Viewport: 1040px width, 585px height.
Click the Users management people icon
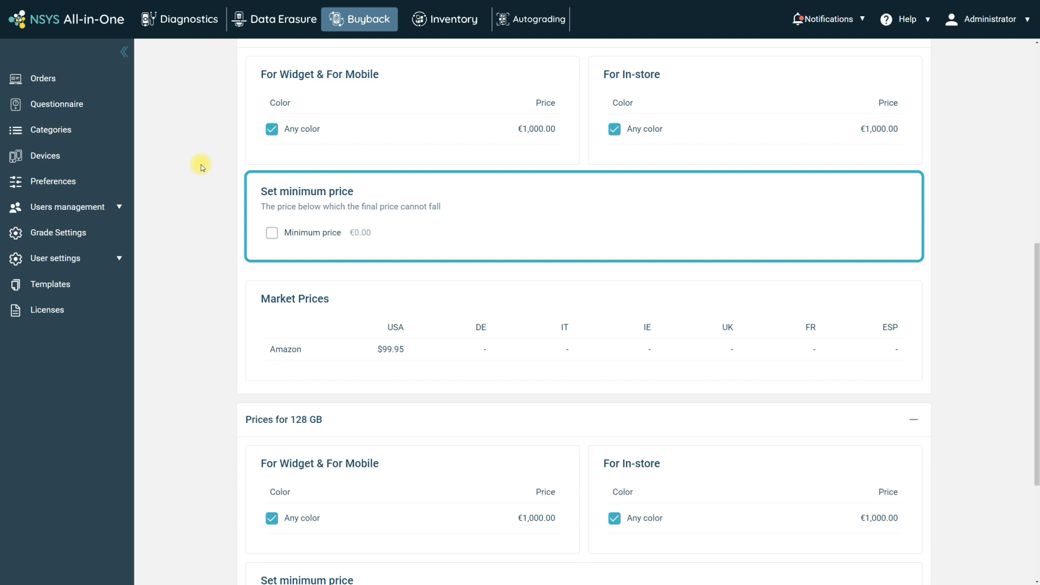[x=16, y=207]
